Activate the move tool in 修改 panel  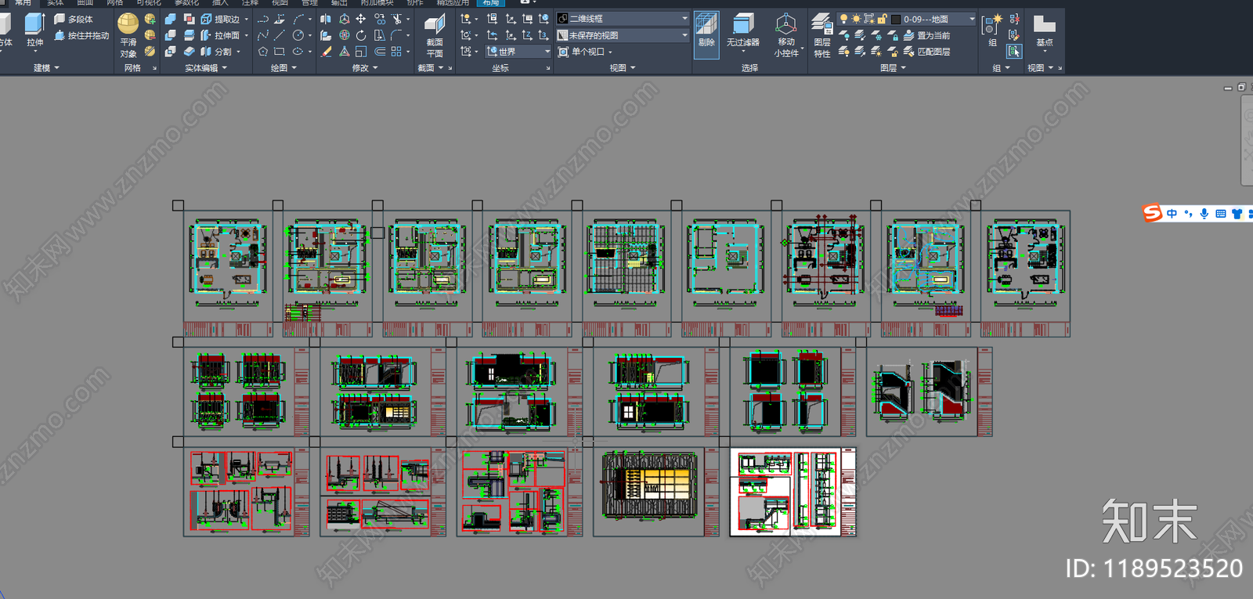(x=361, y=19)
